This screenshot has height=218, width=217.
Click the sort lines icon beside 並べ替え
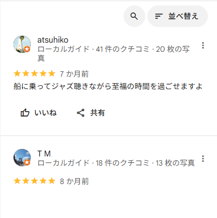pyautogui.click(x=159, y=16)
